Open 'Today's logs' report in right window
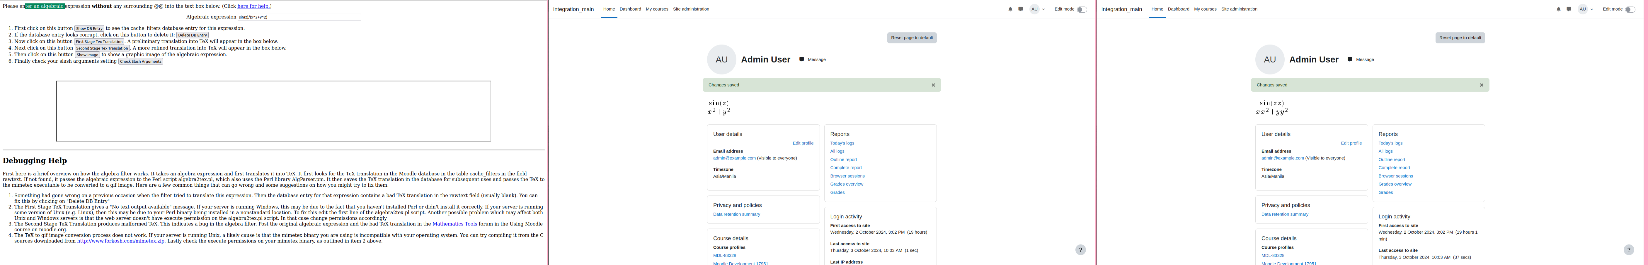The height and width of the screenshot is (265, 1648). (x=1390, y=143)
